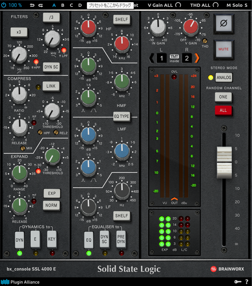
Task: Click the compressor RATIO knob
Action: coord(19,94)
